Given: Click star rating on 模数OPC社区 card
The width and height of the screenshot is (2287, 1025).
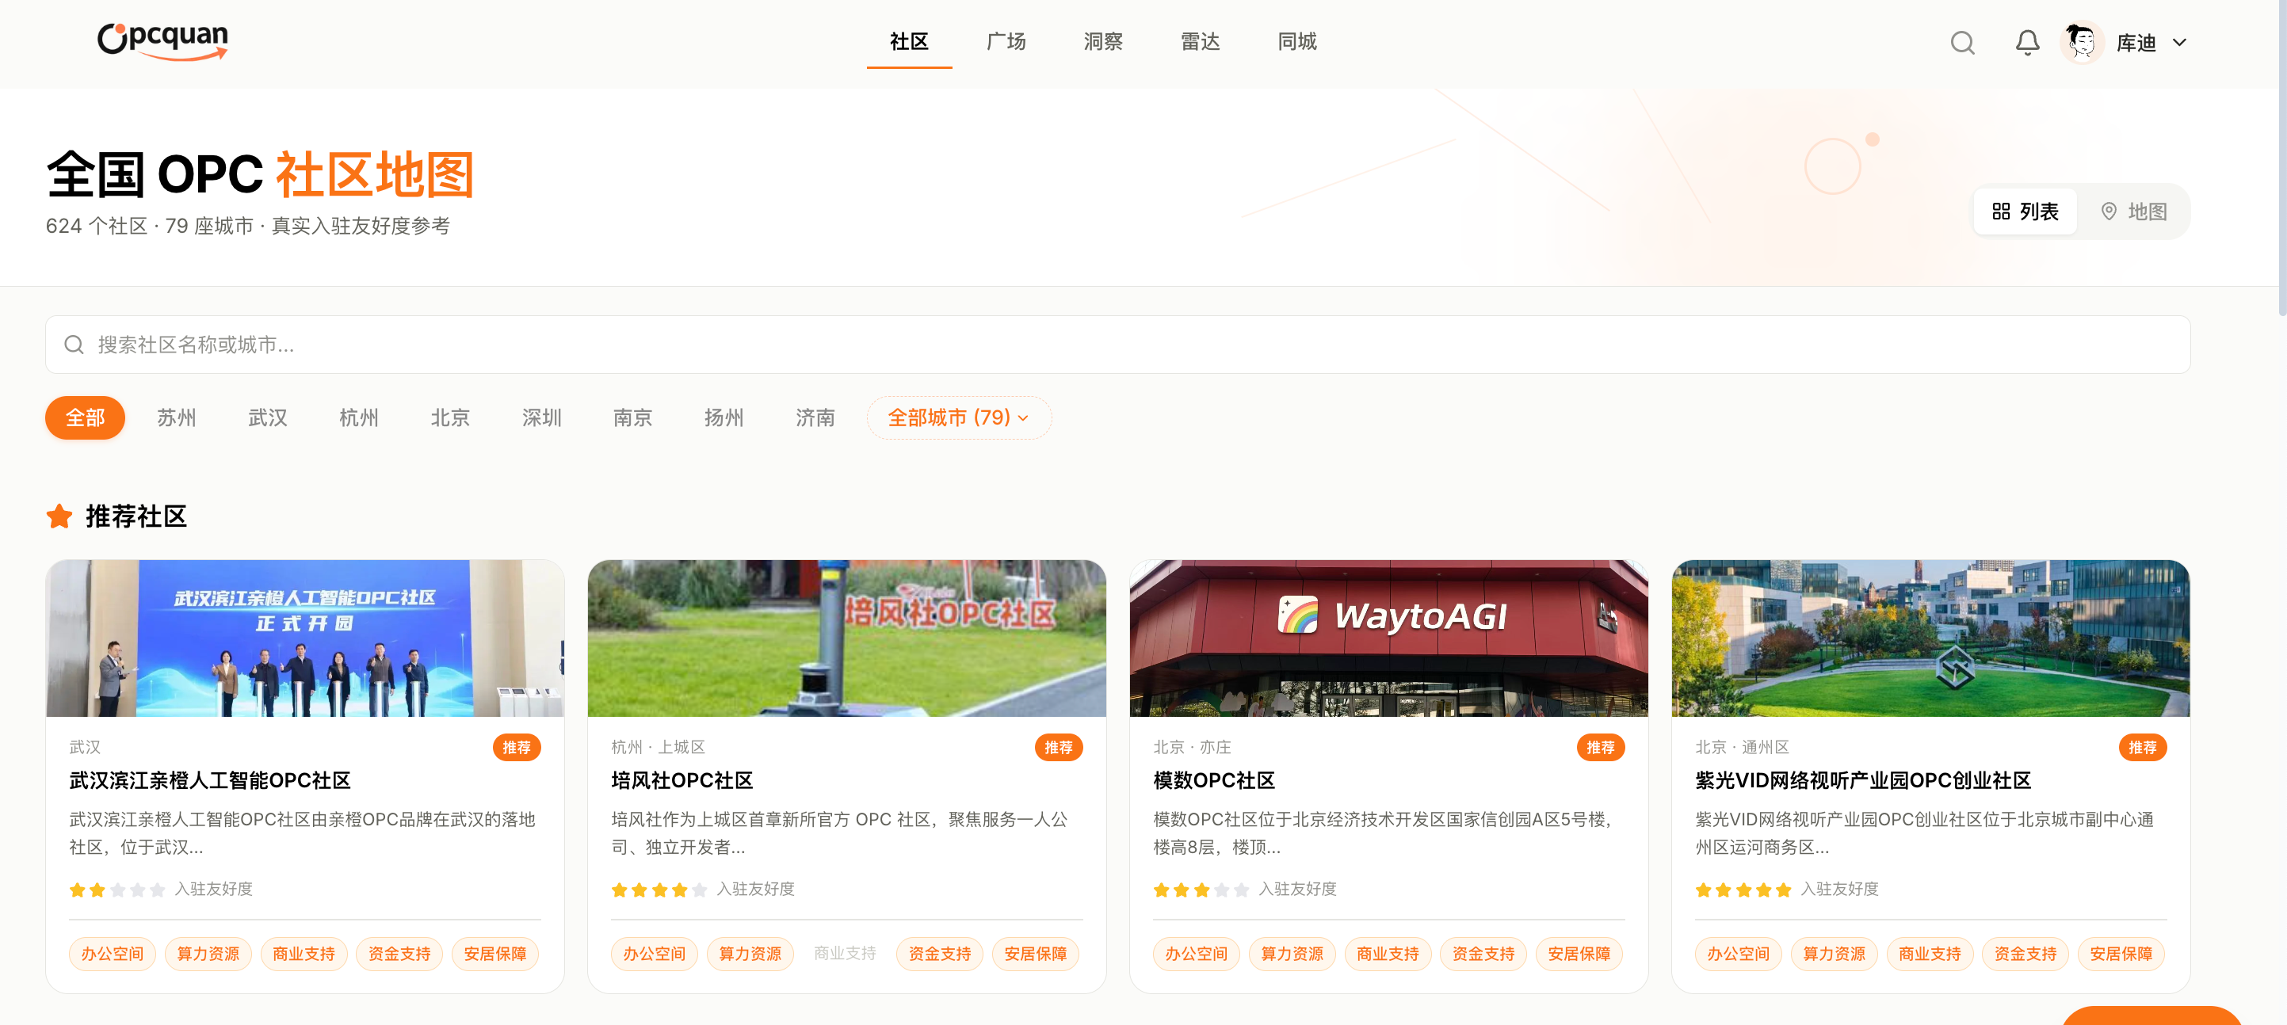Looking at the screenshot, I should tap(1201, 890).
